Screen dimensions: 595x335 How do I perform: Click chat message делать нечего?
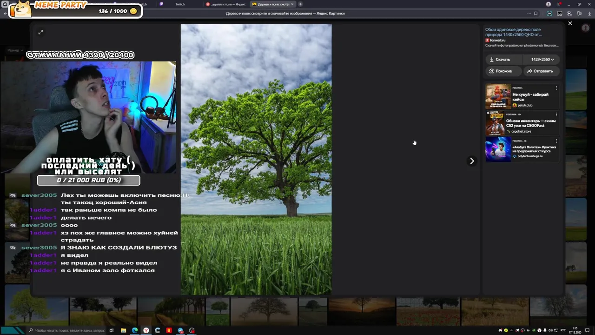tap(86, 218)
